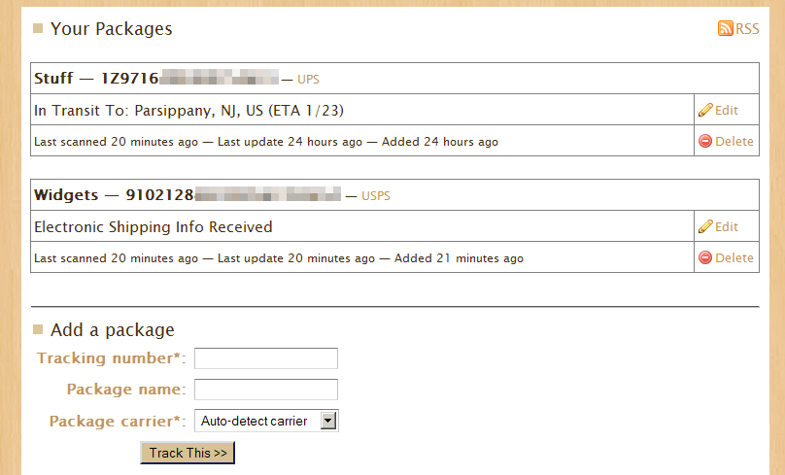Click the orange RSS feed icon
785x475 pixels.
725,29
